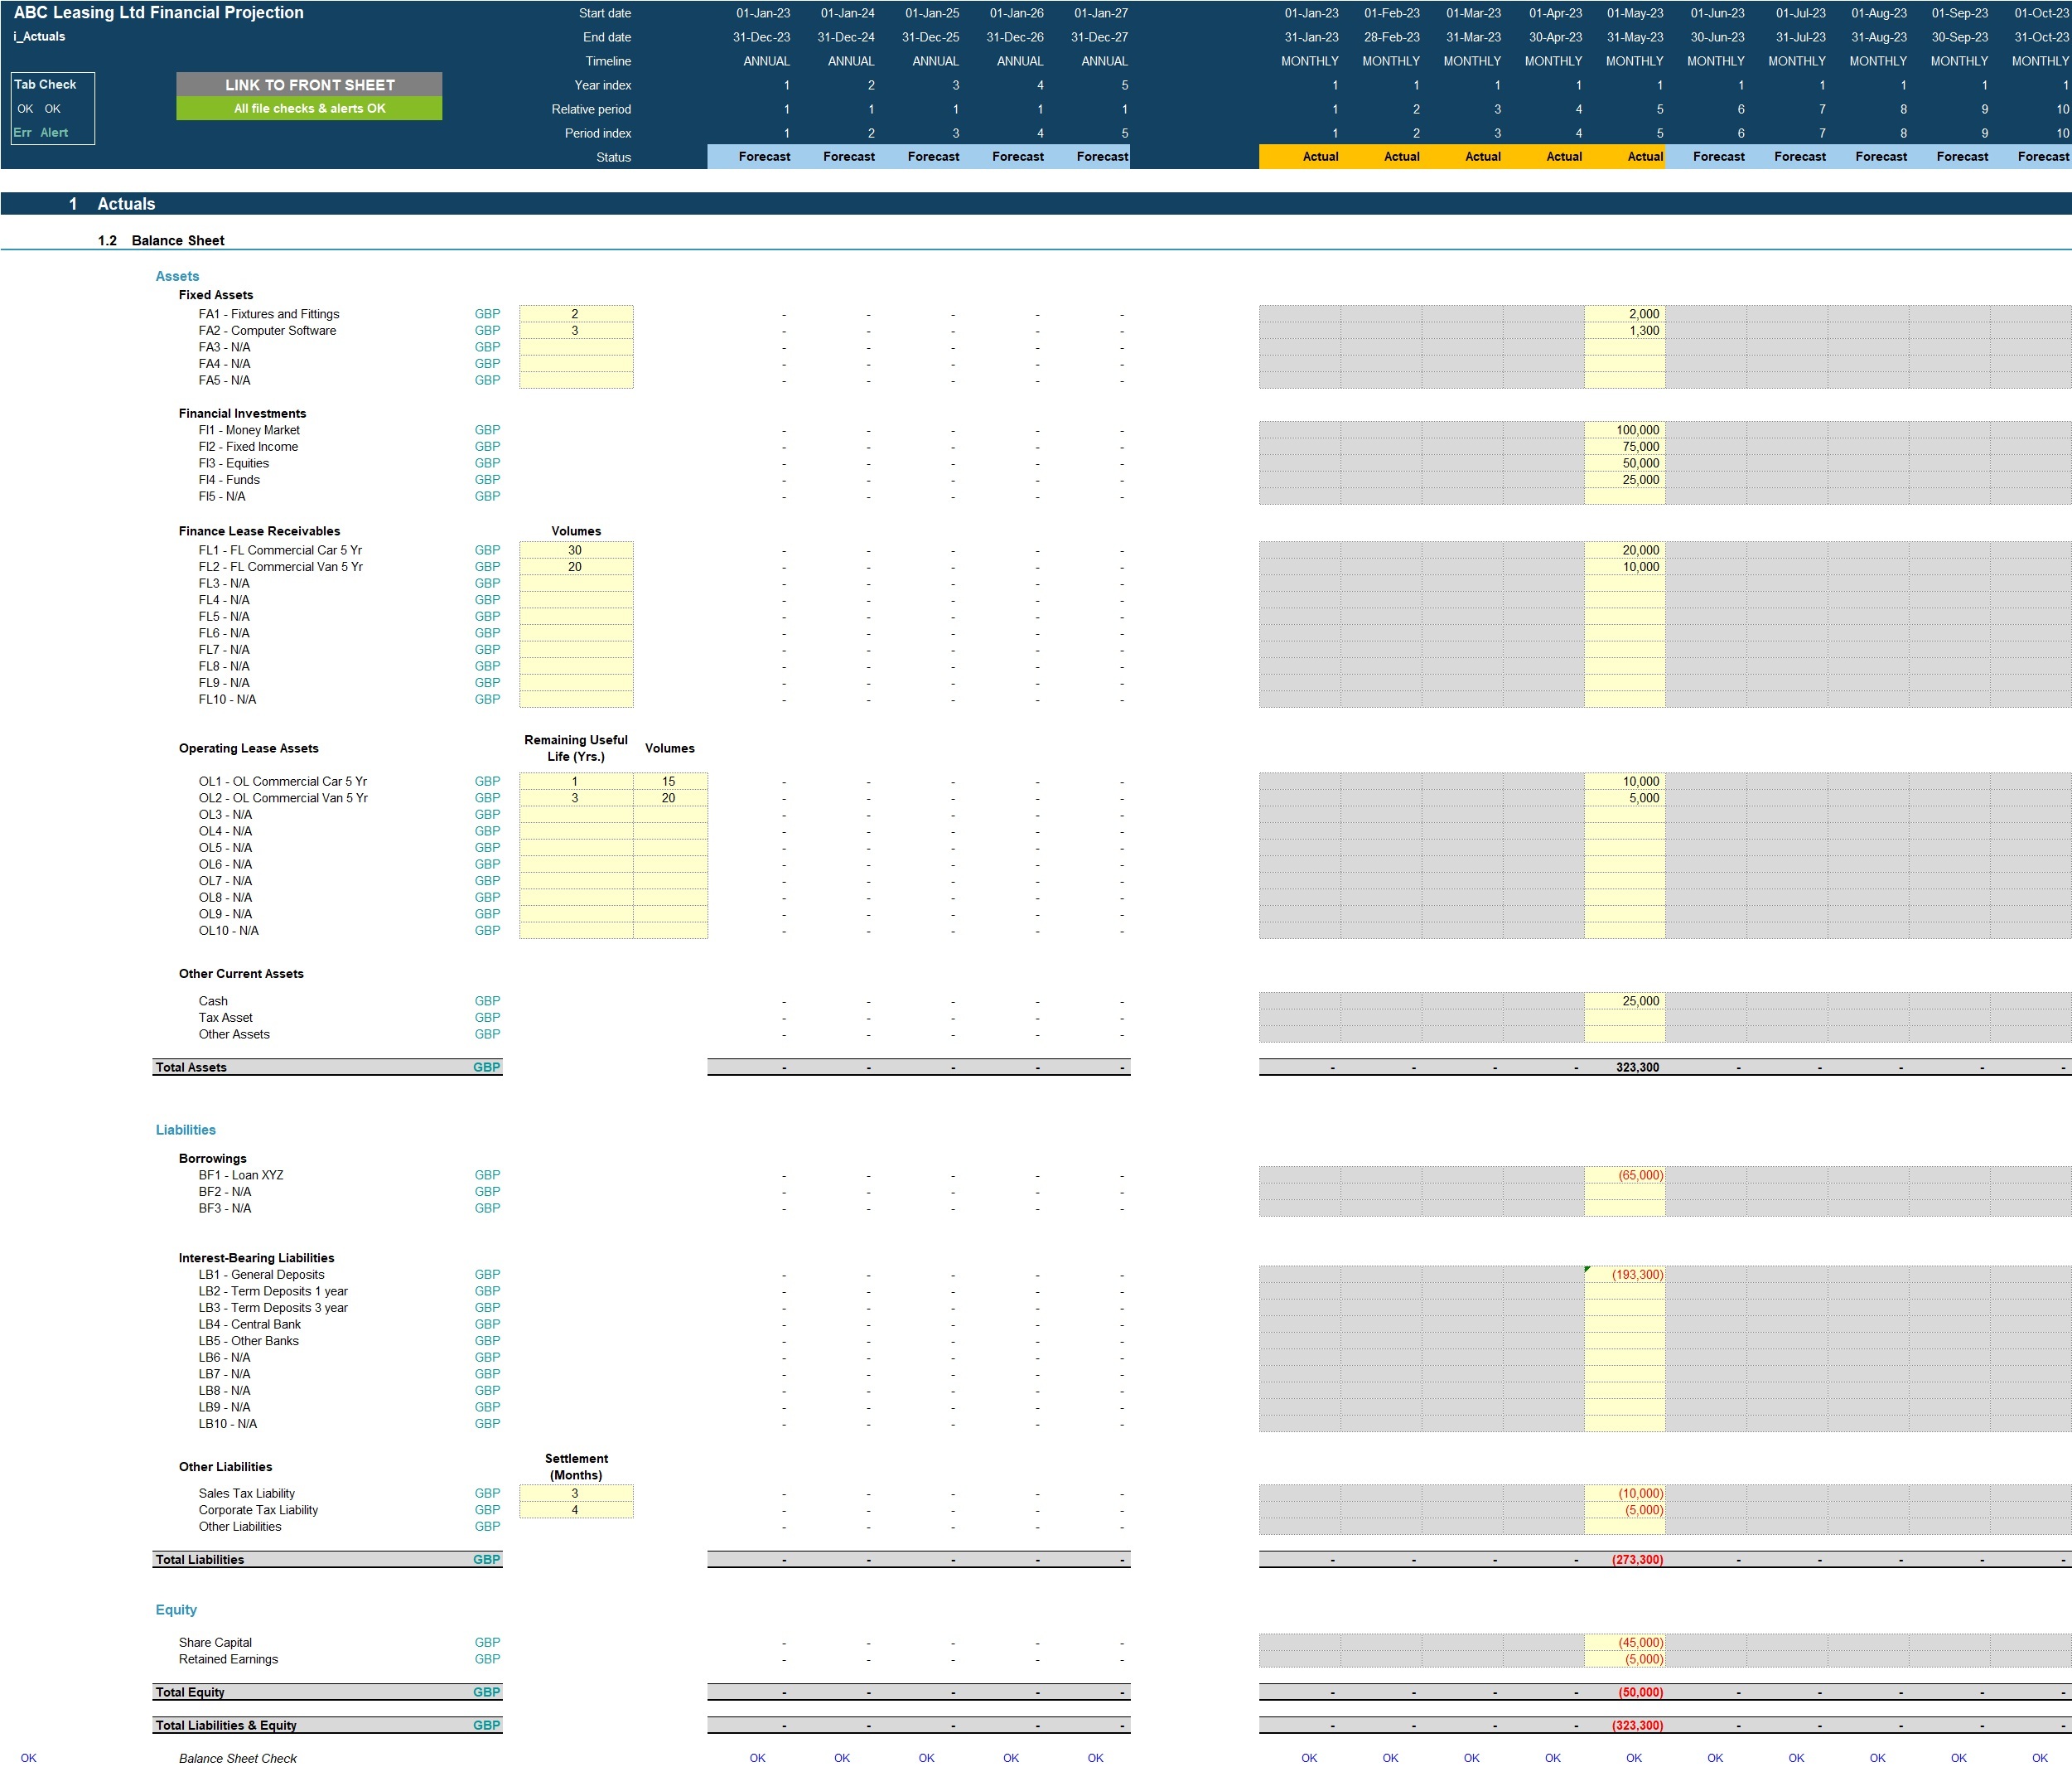The image size is (2072, 1767).
Task: Select the Assets section header
Action: tap(176, 275)
